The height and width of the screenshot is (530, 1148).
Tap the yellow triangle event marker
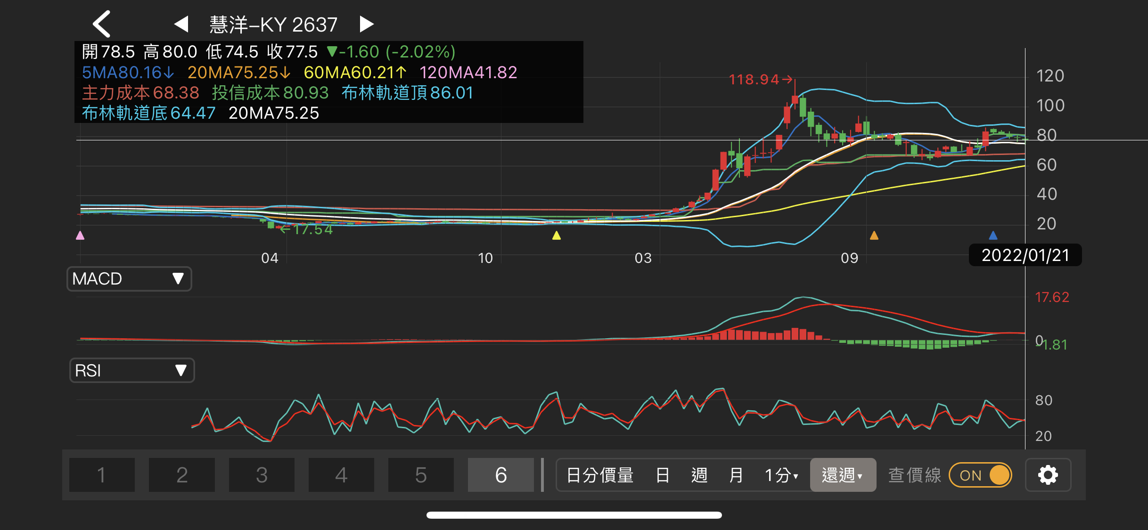point(557,235)
